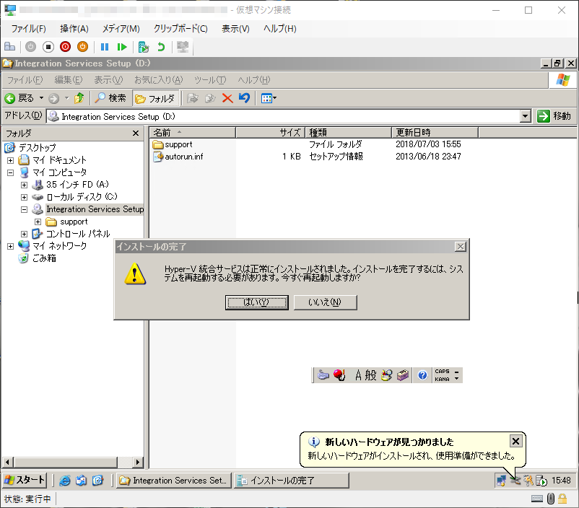Collapse Integration Services Setup tree node
579x508 pixels.
tap(24, 209)
